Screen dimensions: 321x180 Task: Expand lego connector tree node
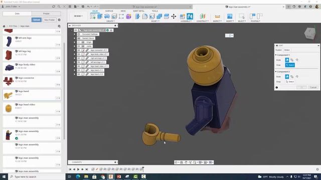[x=75, y=50]
